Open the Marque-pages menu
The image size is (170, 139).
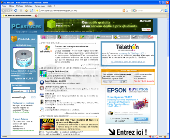[40, 6]
